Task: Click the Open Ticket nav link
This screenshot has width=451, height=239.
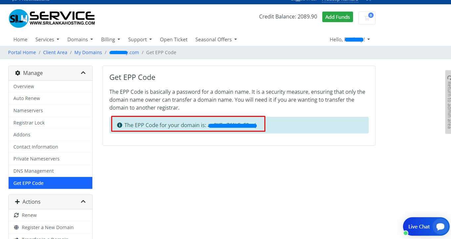Action: point(173,40)
